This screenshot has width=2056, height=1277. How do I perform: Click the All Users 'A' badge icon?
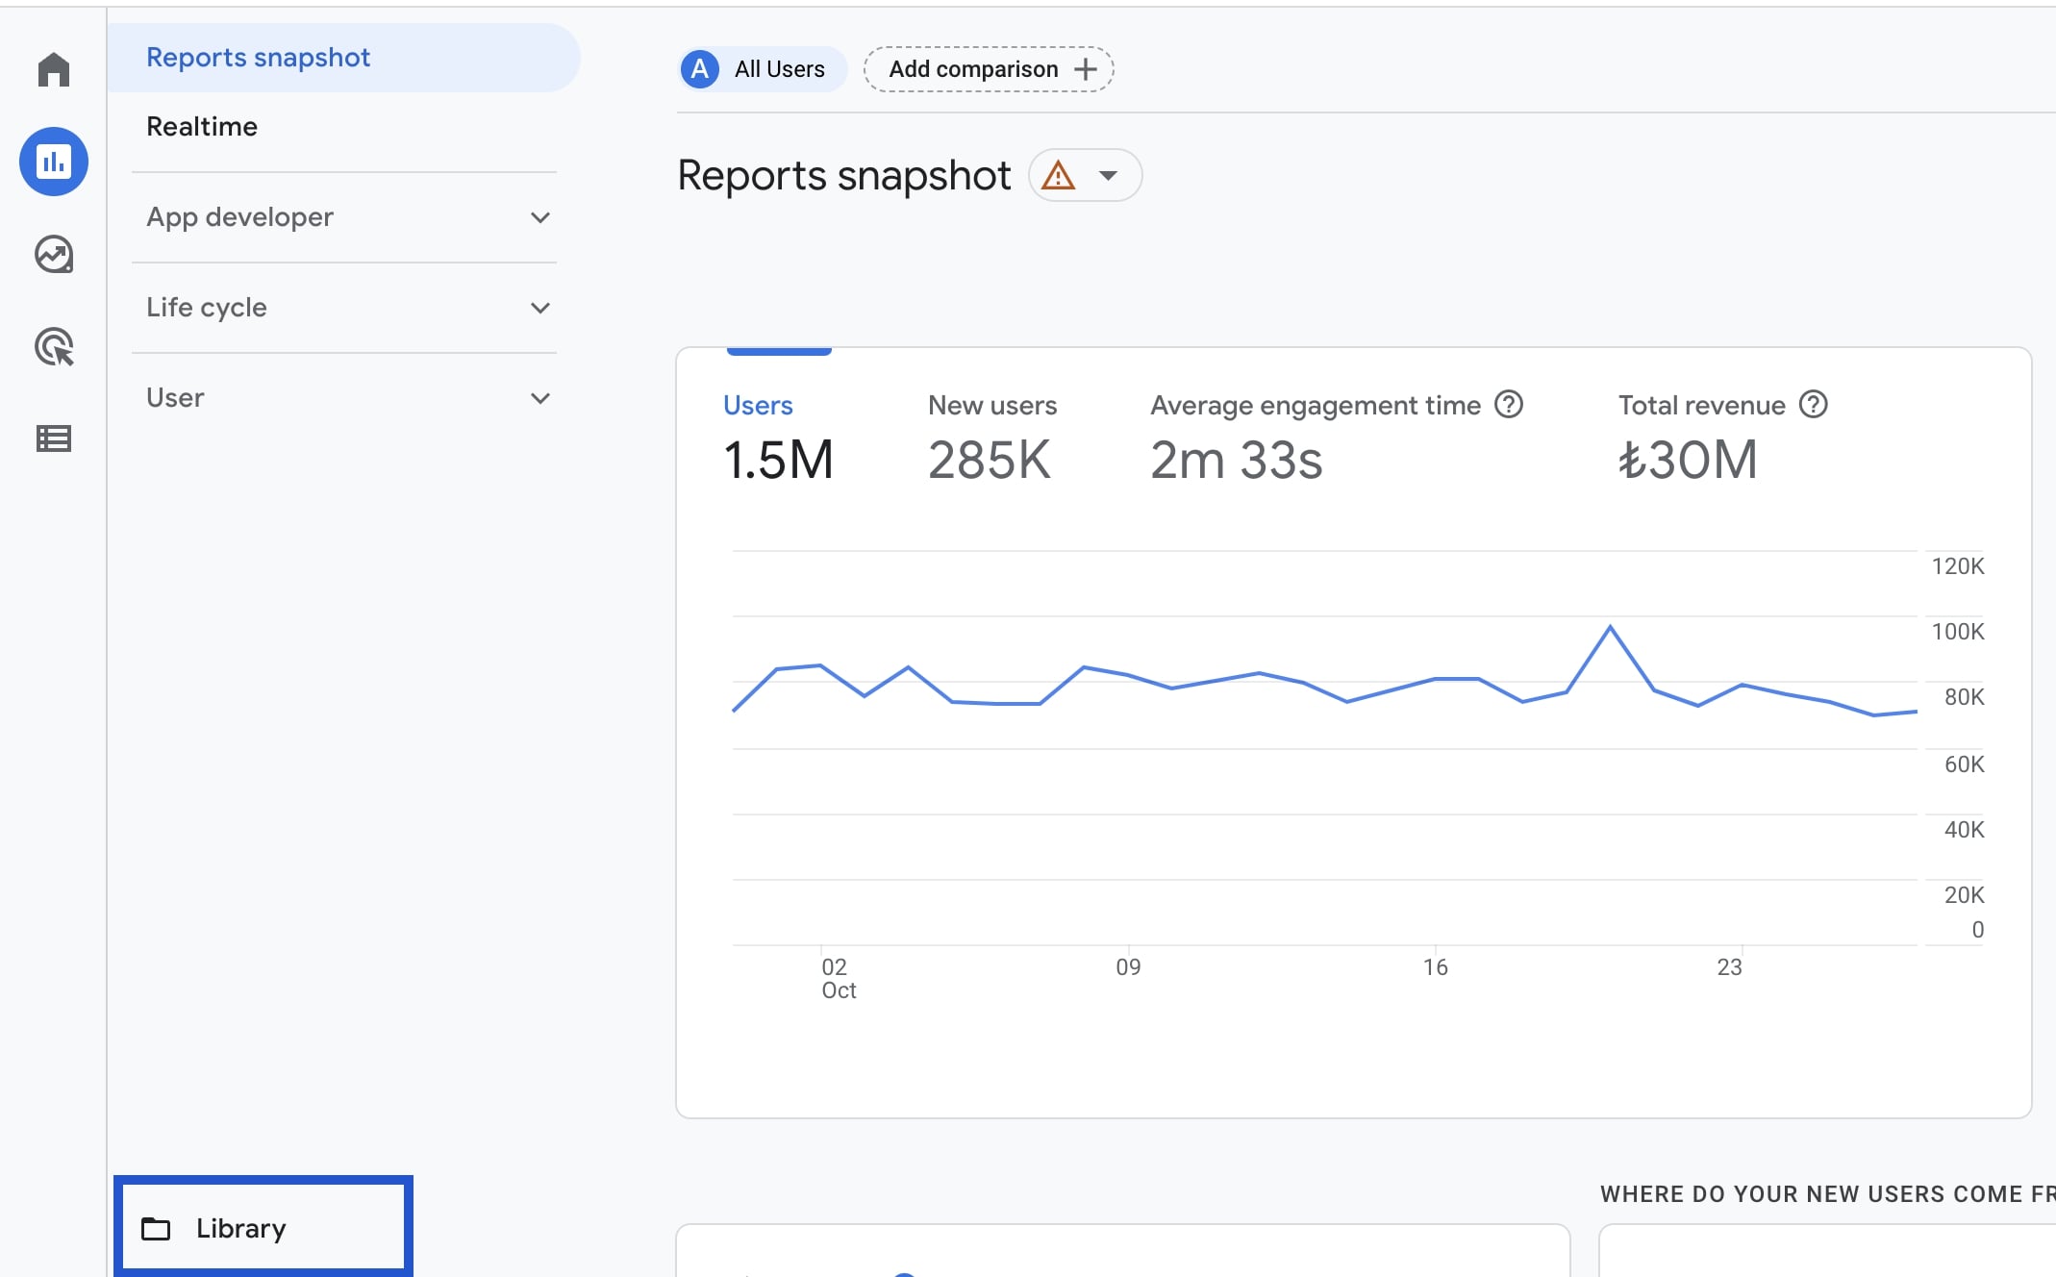(x=700, y=69)
